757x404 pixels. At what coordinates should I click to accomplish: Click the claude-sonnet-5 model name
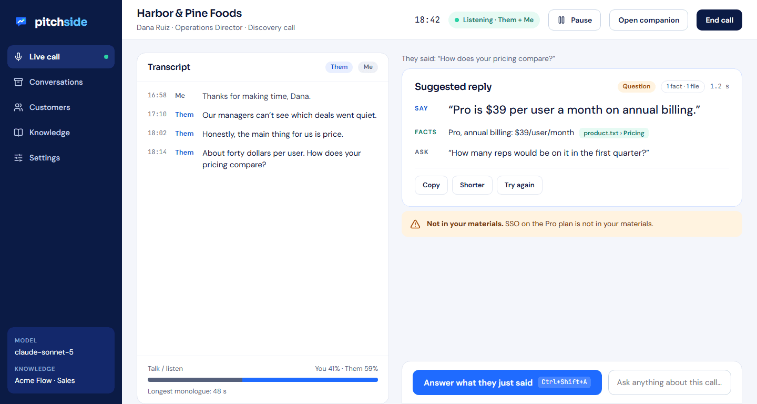pyautogui.click(x=44, y=352)
